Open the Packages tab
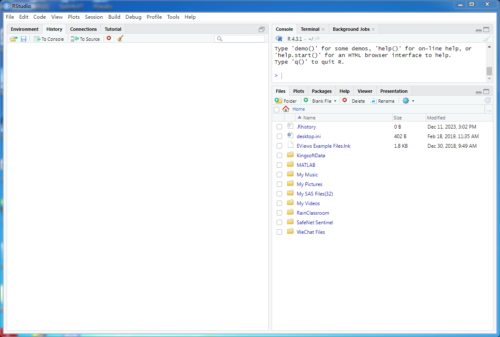This screenshot has height=337, width=500. coord(322,91)
